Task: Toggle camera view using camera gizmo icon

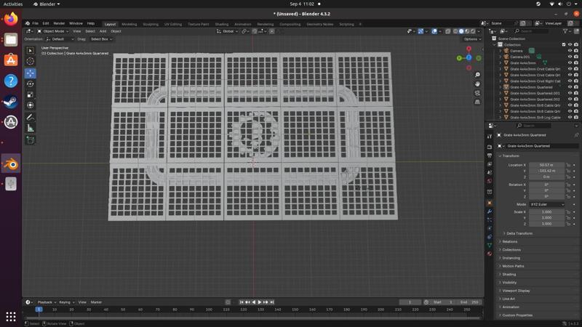Action: pos(477,93)
